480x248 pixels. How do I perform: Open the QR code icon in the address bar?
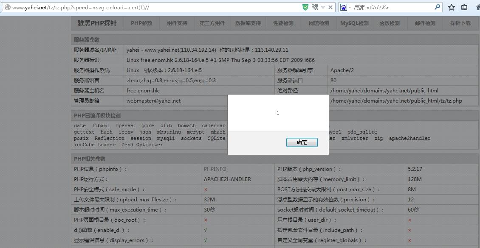314,7
